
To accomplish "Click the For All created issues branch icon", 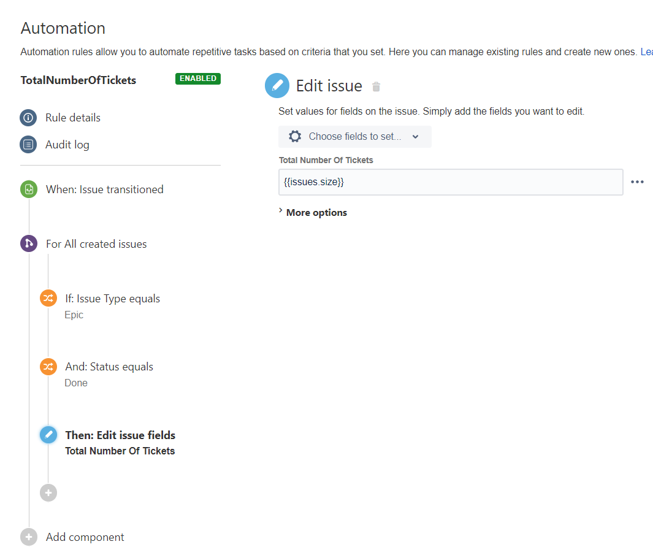I will [x=29, y=243].
